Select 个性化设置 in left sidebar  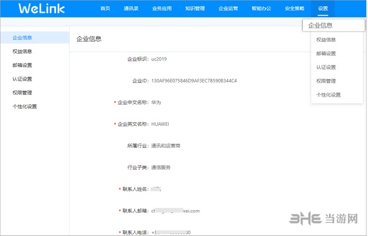click(x=25, y=107)
